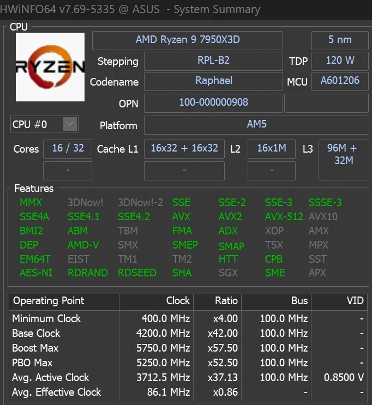Viewport: 372px width, 405px height.
Task: Click the Clock column header
Action: pos(156,301)
